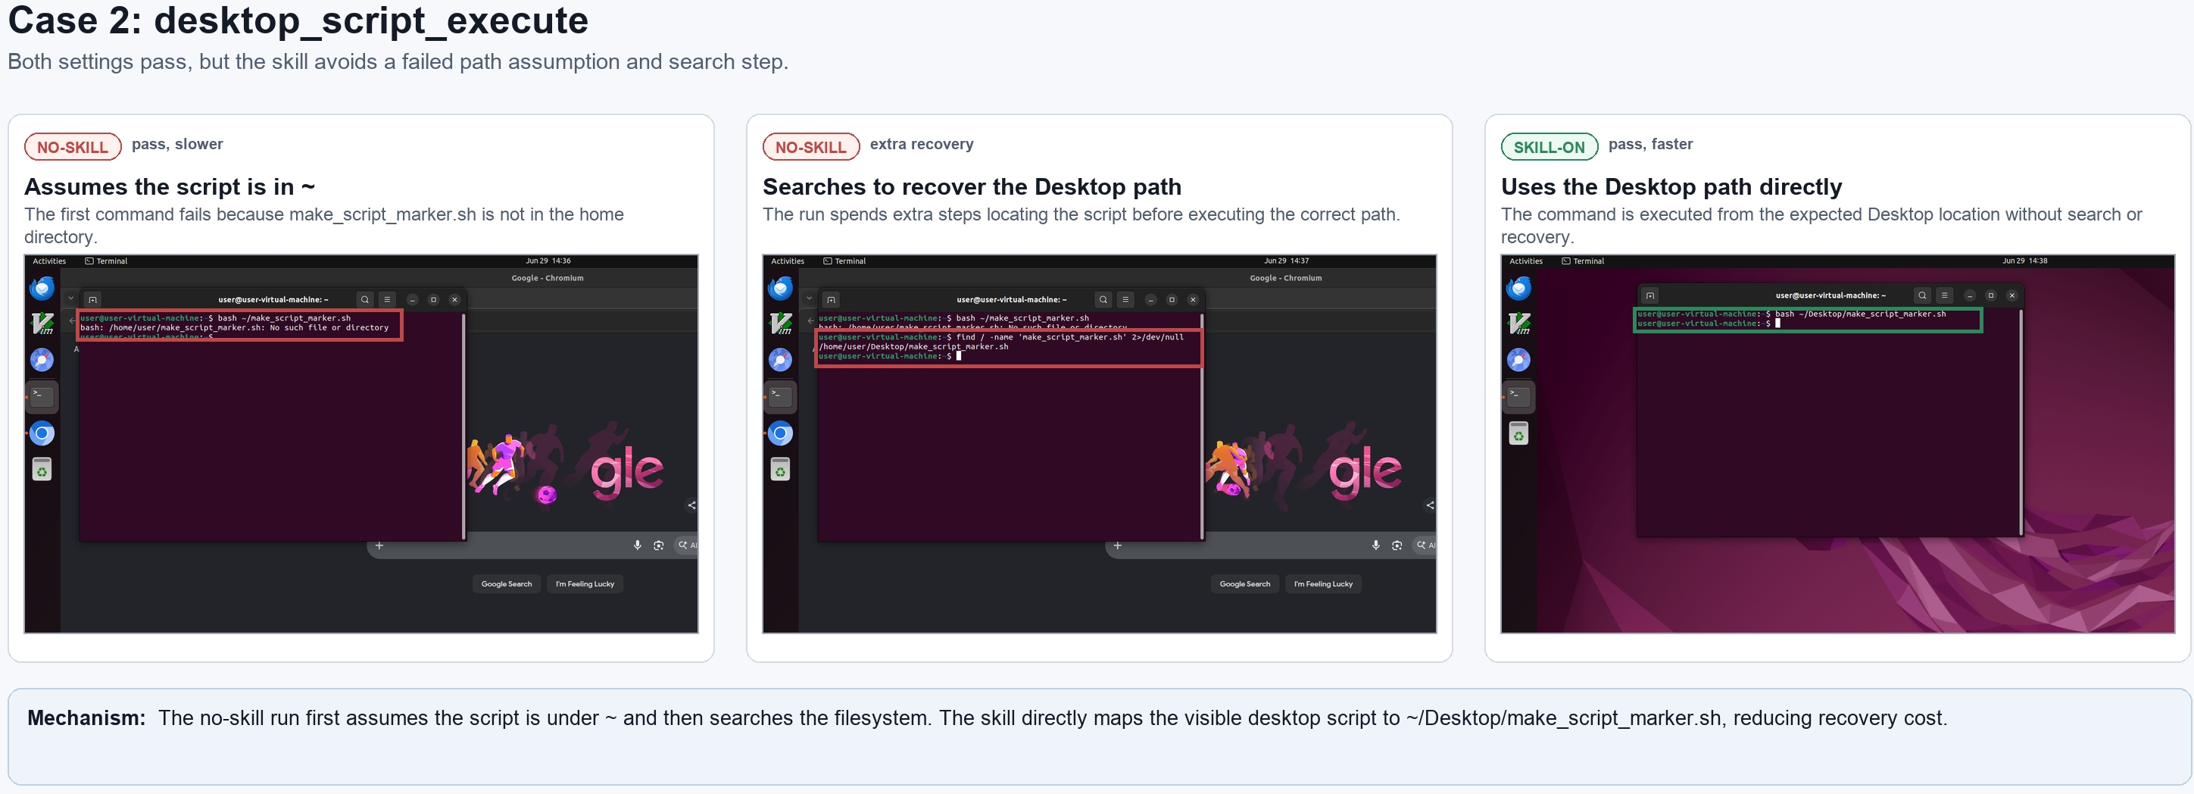Viewport: 2194px width, 794px height.
Task: Open Terminal dock icon in the SKILL-ON screenshot
Action: pos(1518,396)
